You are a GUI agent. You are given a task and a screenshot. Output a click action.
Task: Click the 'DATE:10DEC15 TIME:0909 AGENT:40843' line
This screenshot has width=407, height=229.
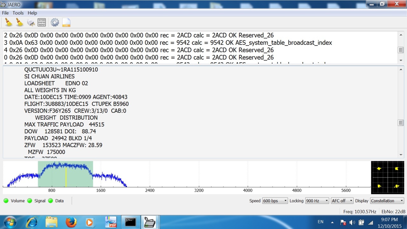pos(76,97)
